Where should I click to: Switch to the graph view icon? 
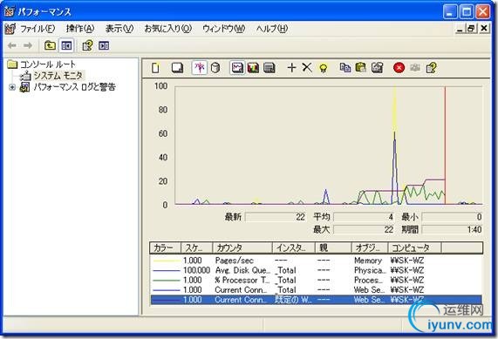[x=237, y=68]
